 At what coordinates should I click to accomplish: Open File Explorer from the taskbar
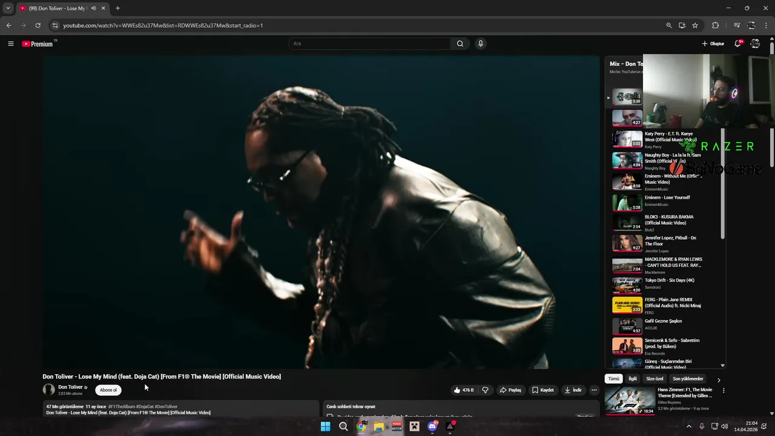pos(379,426)
